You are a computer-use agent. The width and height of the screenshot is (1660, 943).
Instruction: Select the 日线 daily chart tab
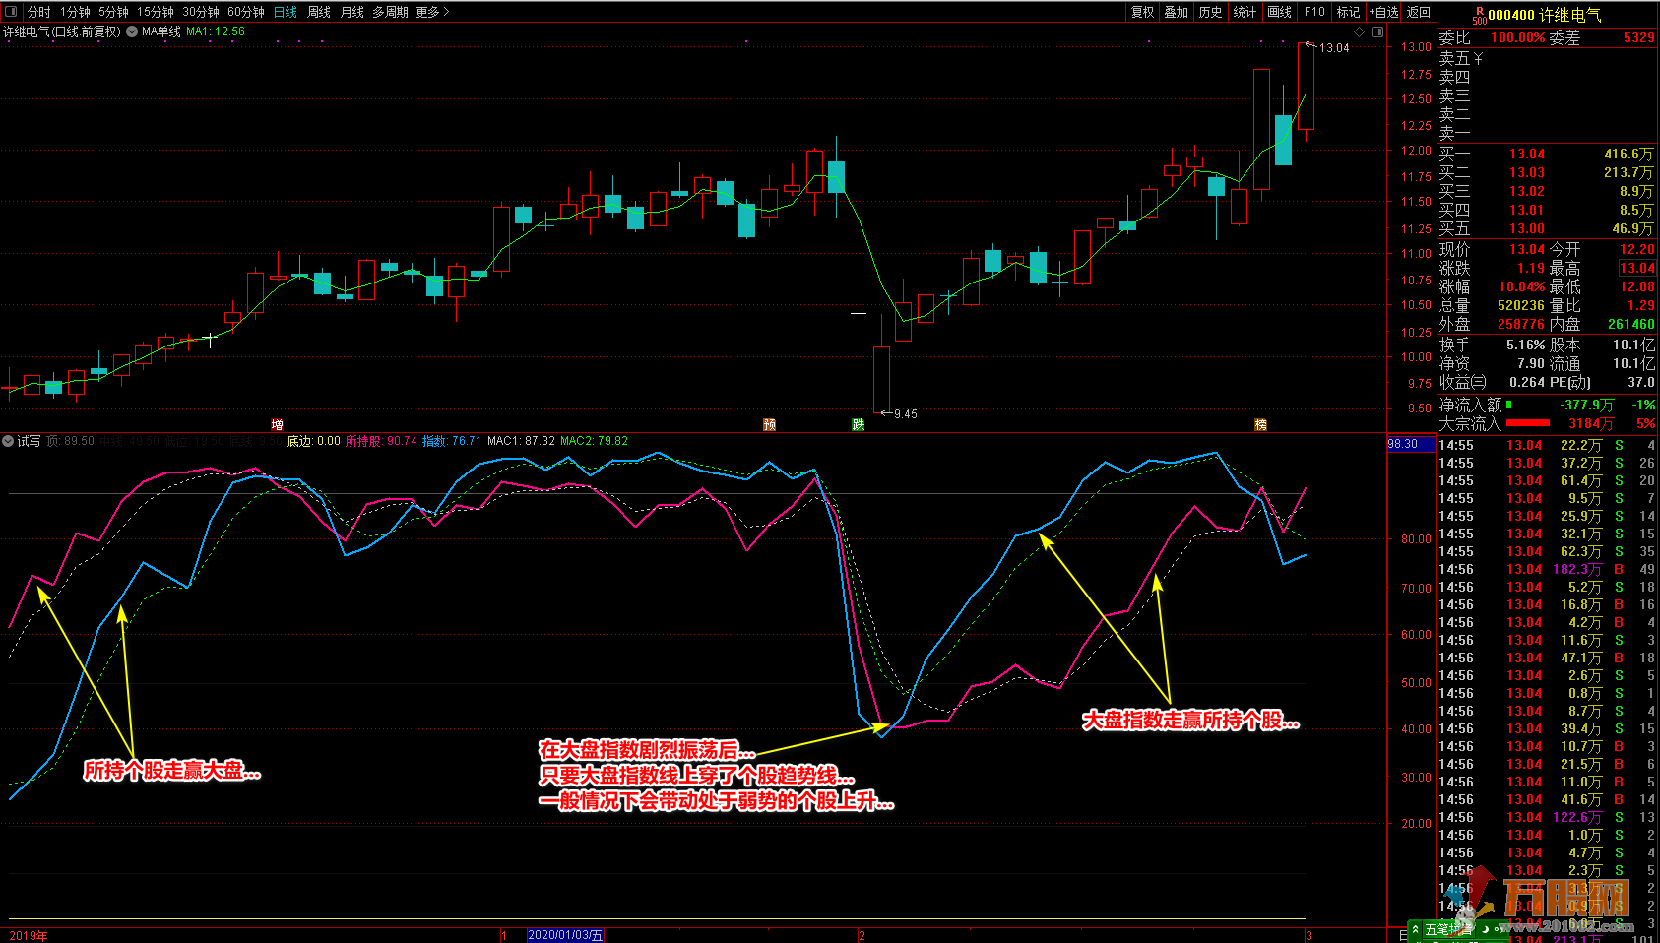click(x=286, y=12)
